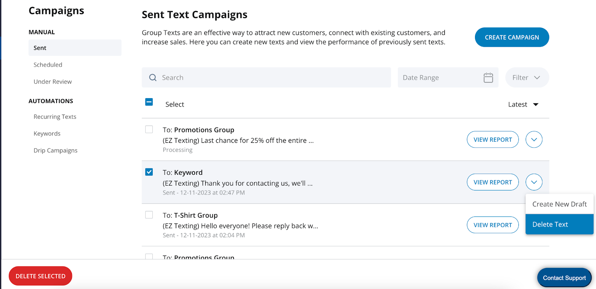Choose Delete Text from the menu
Screen dimensions: 596x289
(559, 224)
